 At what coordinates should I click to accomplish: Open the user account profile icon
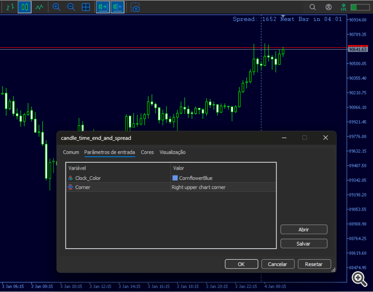[329, 7]
